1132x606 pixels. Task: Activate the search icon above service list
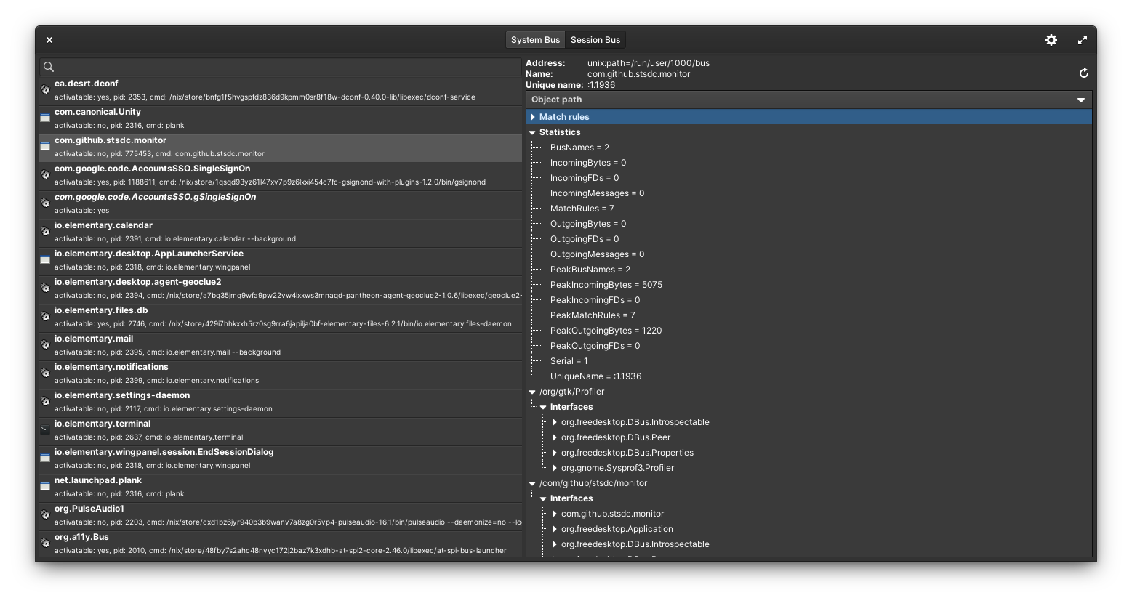pyautogui.click(x=49, y=67)
